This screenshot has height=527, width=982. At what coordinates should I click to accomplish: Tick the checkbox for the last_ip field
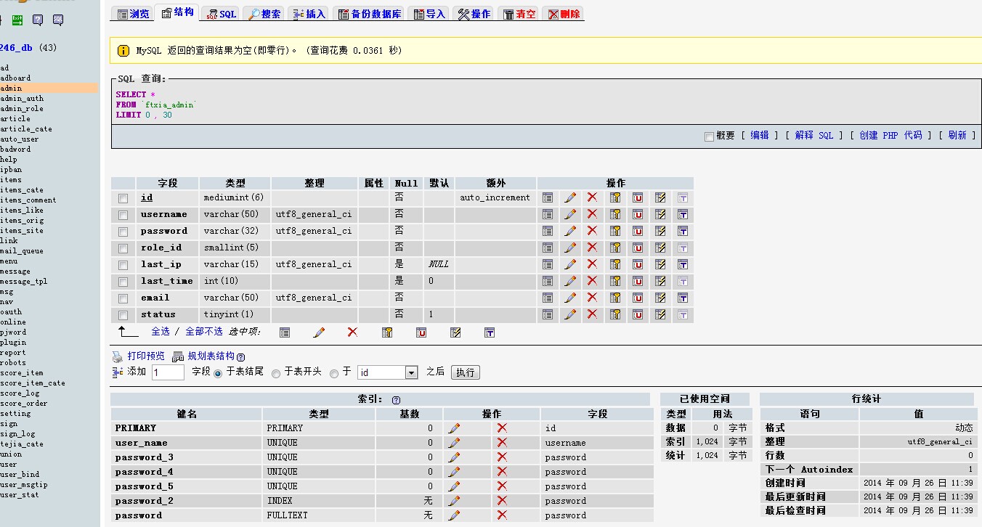[x=123, y=265]
